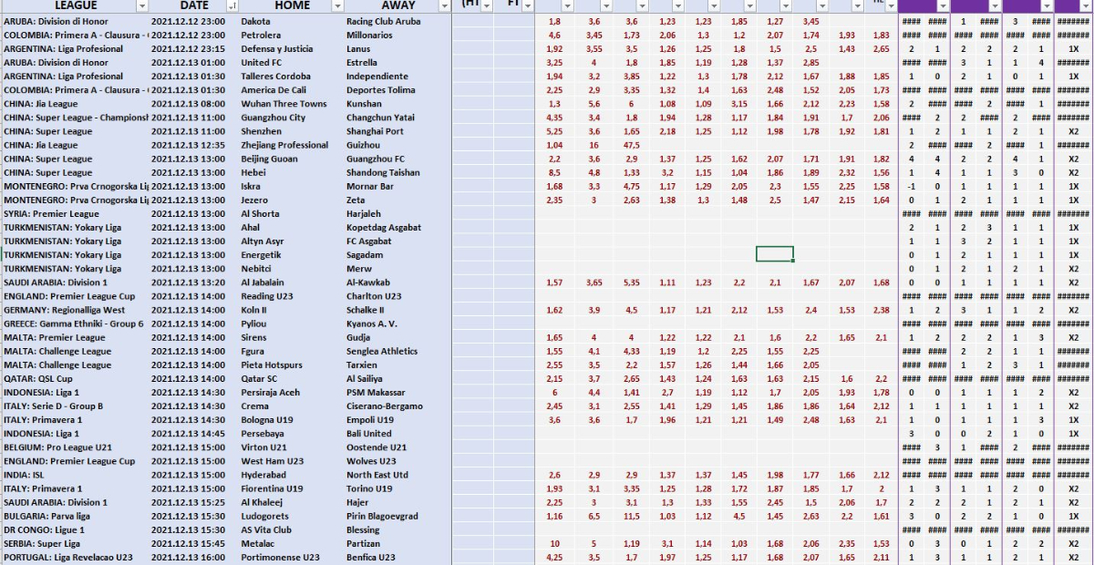Click the 2021.12.13 13:20 date cell

(188, 282)
